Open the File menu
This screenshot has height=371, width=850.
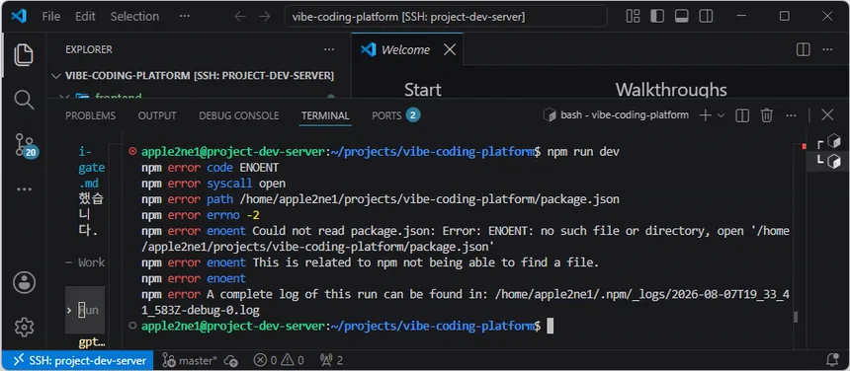click(x=51, y=16)
